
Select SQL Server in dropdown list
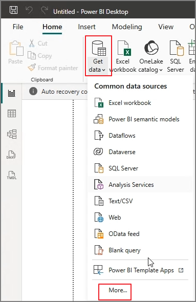(140, 168)
